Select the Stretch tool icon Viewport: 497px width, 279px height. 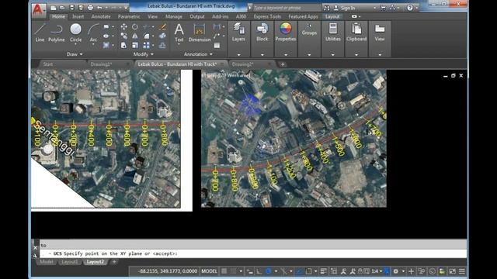pyautogui.click(x=123, y=45)
